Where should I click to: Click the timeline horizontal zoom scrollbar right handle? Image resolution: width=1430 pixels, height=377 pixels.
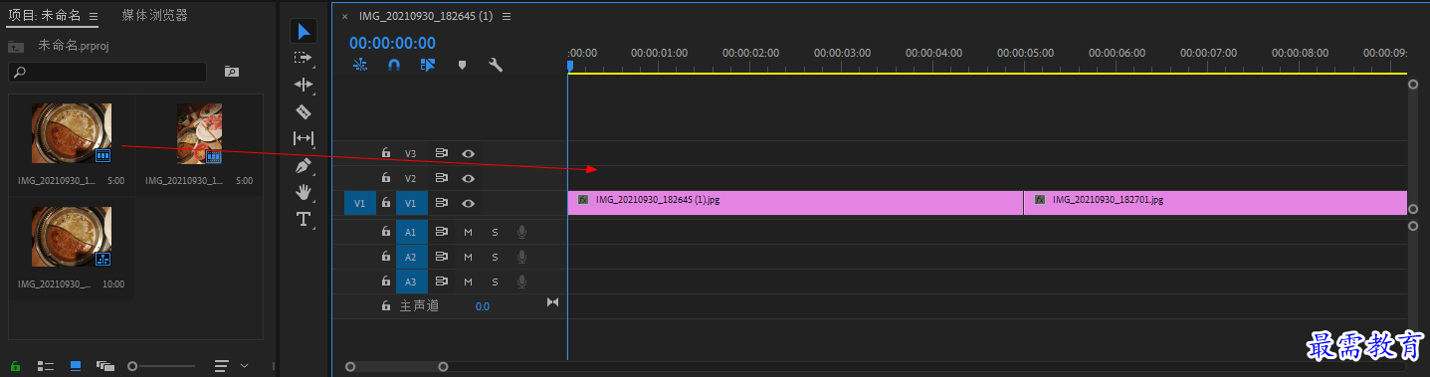coord(443,366)
